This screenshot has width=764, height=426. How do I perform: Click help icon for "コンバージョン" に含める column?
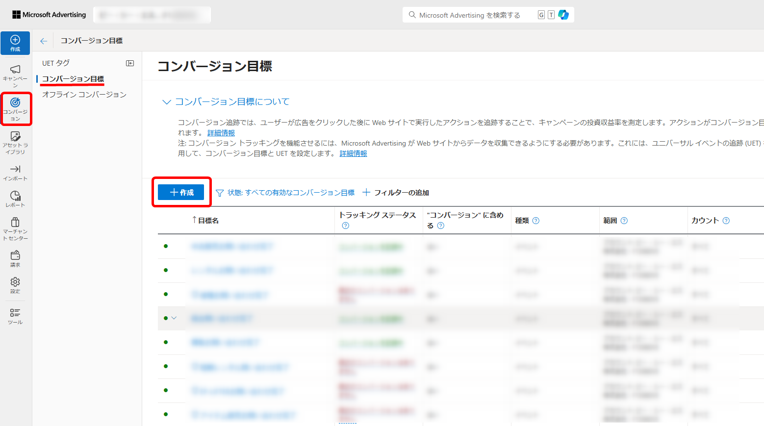440,226
